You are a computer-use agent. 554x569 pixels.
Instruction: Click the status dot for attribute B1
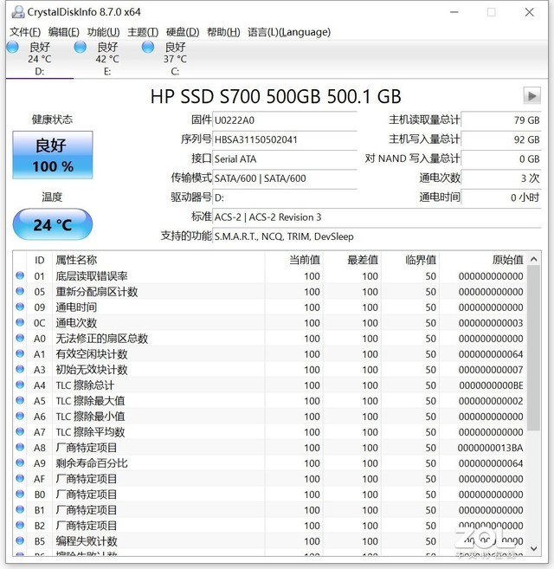[x=20, y=510]
